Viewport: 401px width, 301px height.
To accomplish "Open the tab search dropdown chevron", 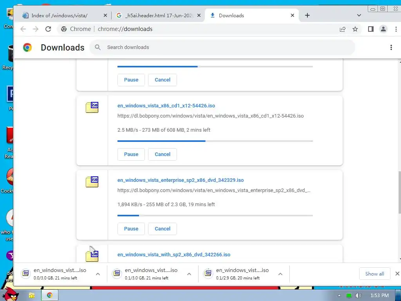I will tap(359, 15).
